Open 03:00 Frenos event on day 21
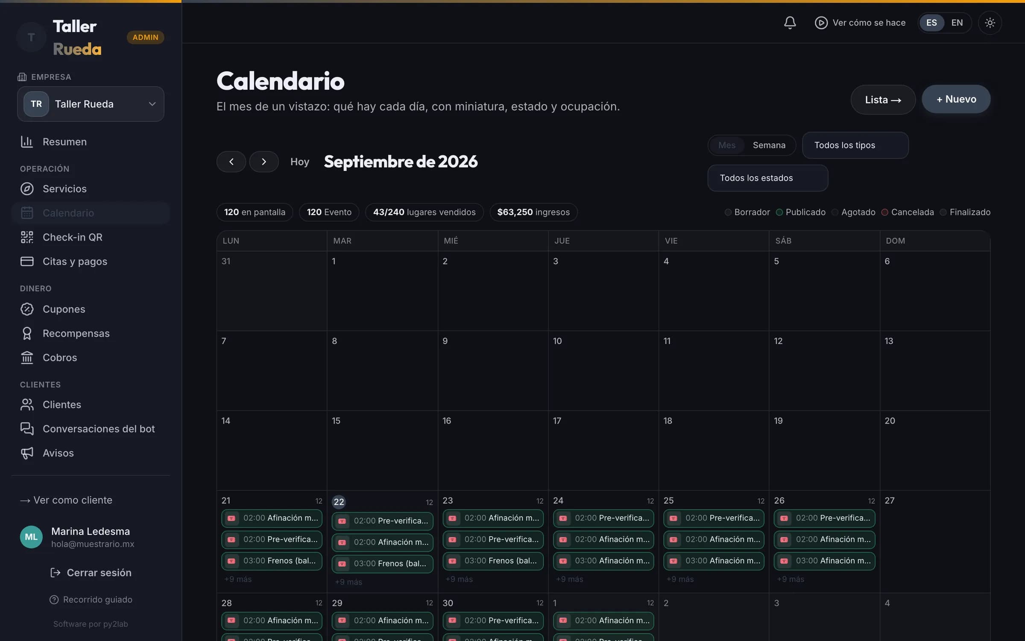Viewport: 1025px width, 641px height. (272, 561)
